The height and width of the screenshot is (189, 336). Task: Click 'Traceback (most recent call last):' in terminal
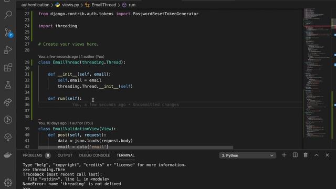coord(62,174)
